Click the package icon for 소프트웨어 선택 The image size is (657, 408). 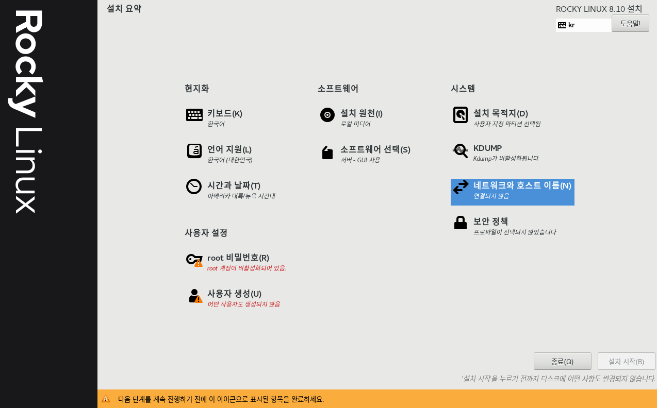click(x=327, y=152)
